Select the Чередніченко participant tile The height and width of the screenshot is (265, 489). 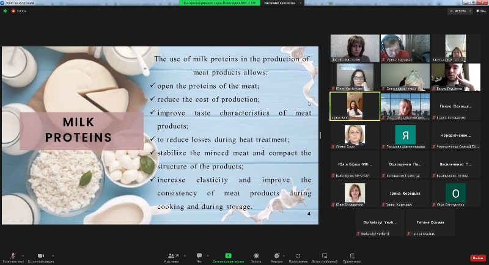point(455,135)
